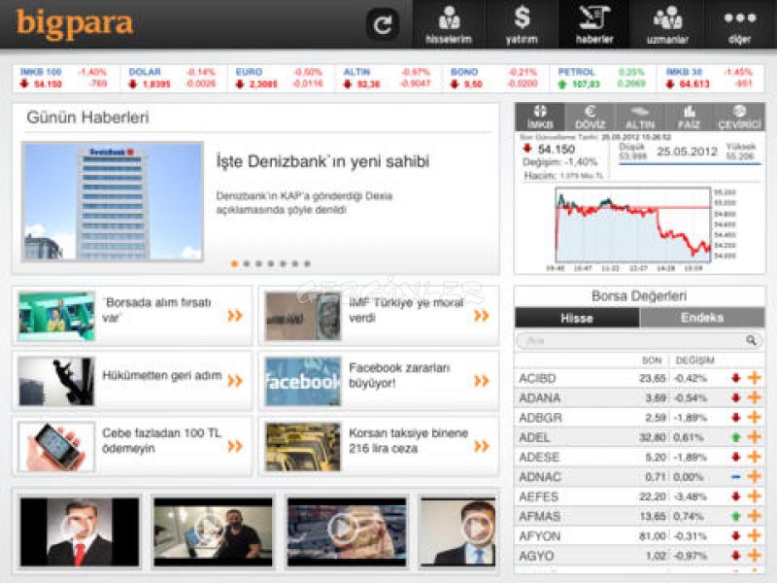Add ADEL using the plus icon
This screenshot has height=583, width=777.
pyautogui.click(x=754, y=437)
